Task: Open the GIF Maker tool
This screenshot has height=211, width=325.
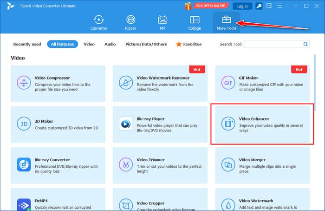Action: 262,83
